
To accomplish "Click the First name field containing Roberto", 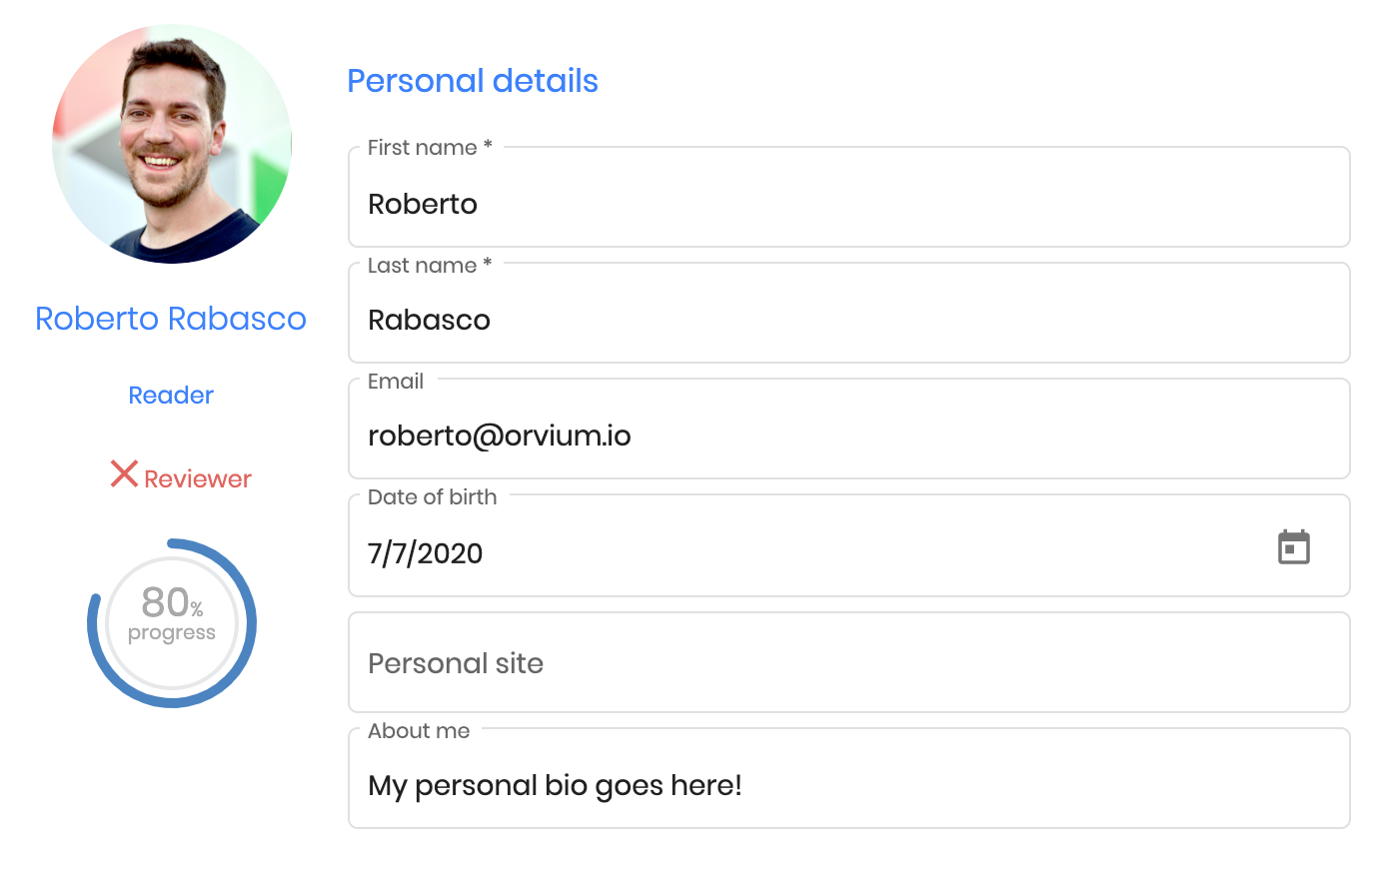I will pos(849,197).
